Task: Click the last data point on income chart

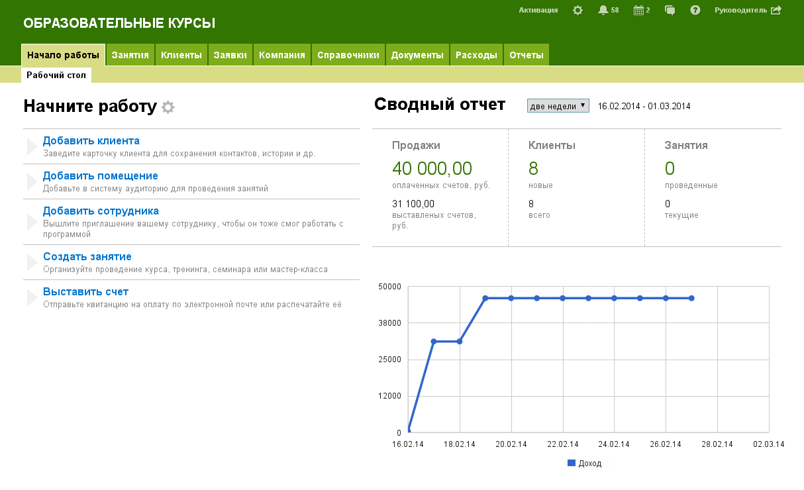Action: pyautogui.click(x=691, y=299)
